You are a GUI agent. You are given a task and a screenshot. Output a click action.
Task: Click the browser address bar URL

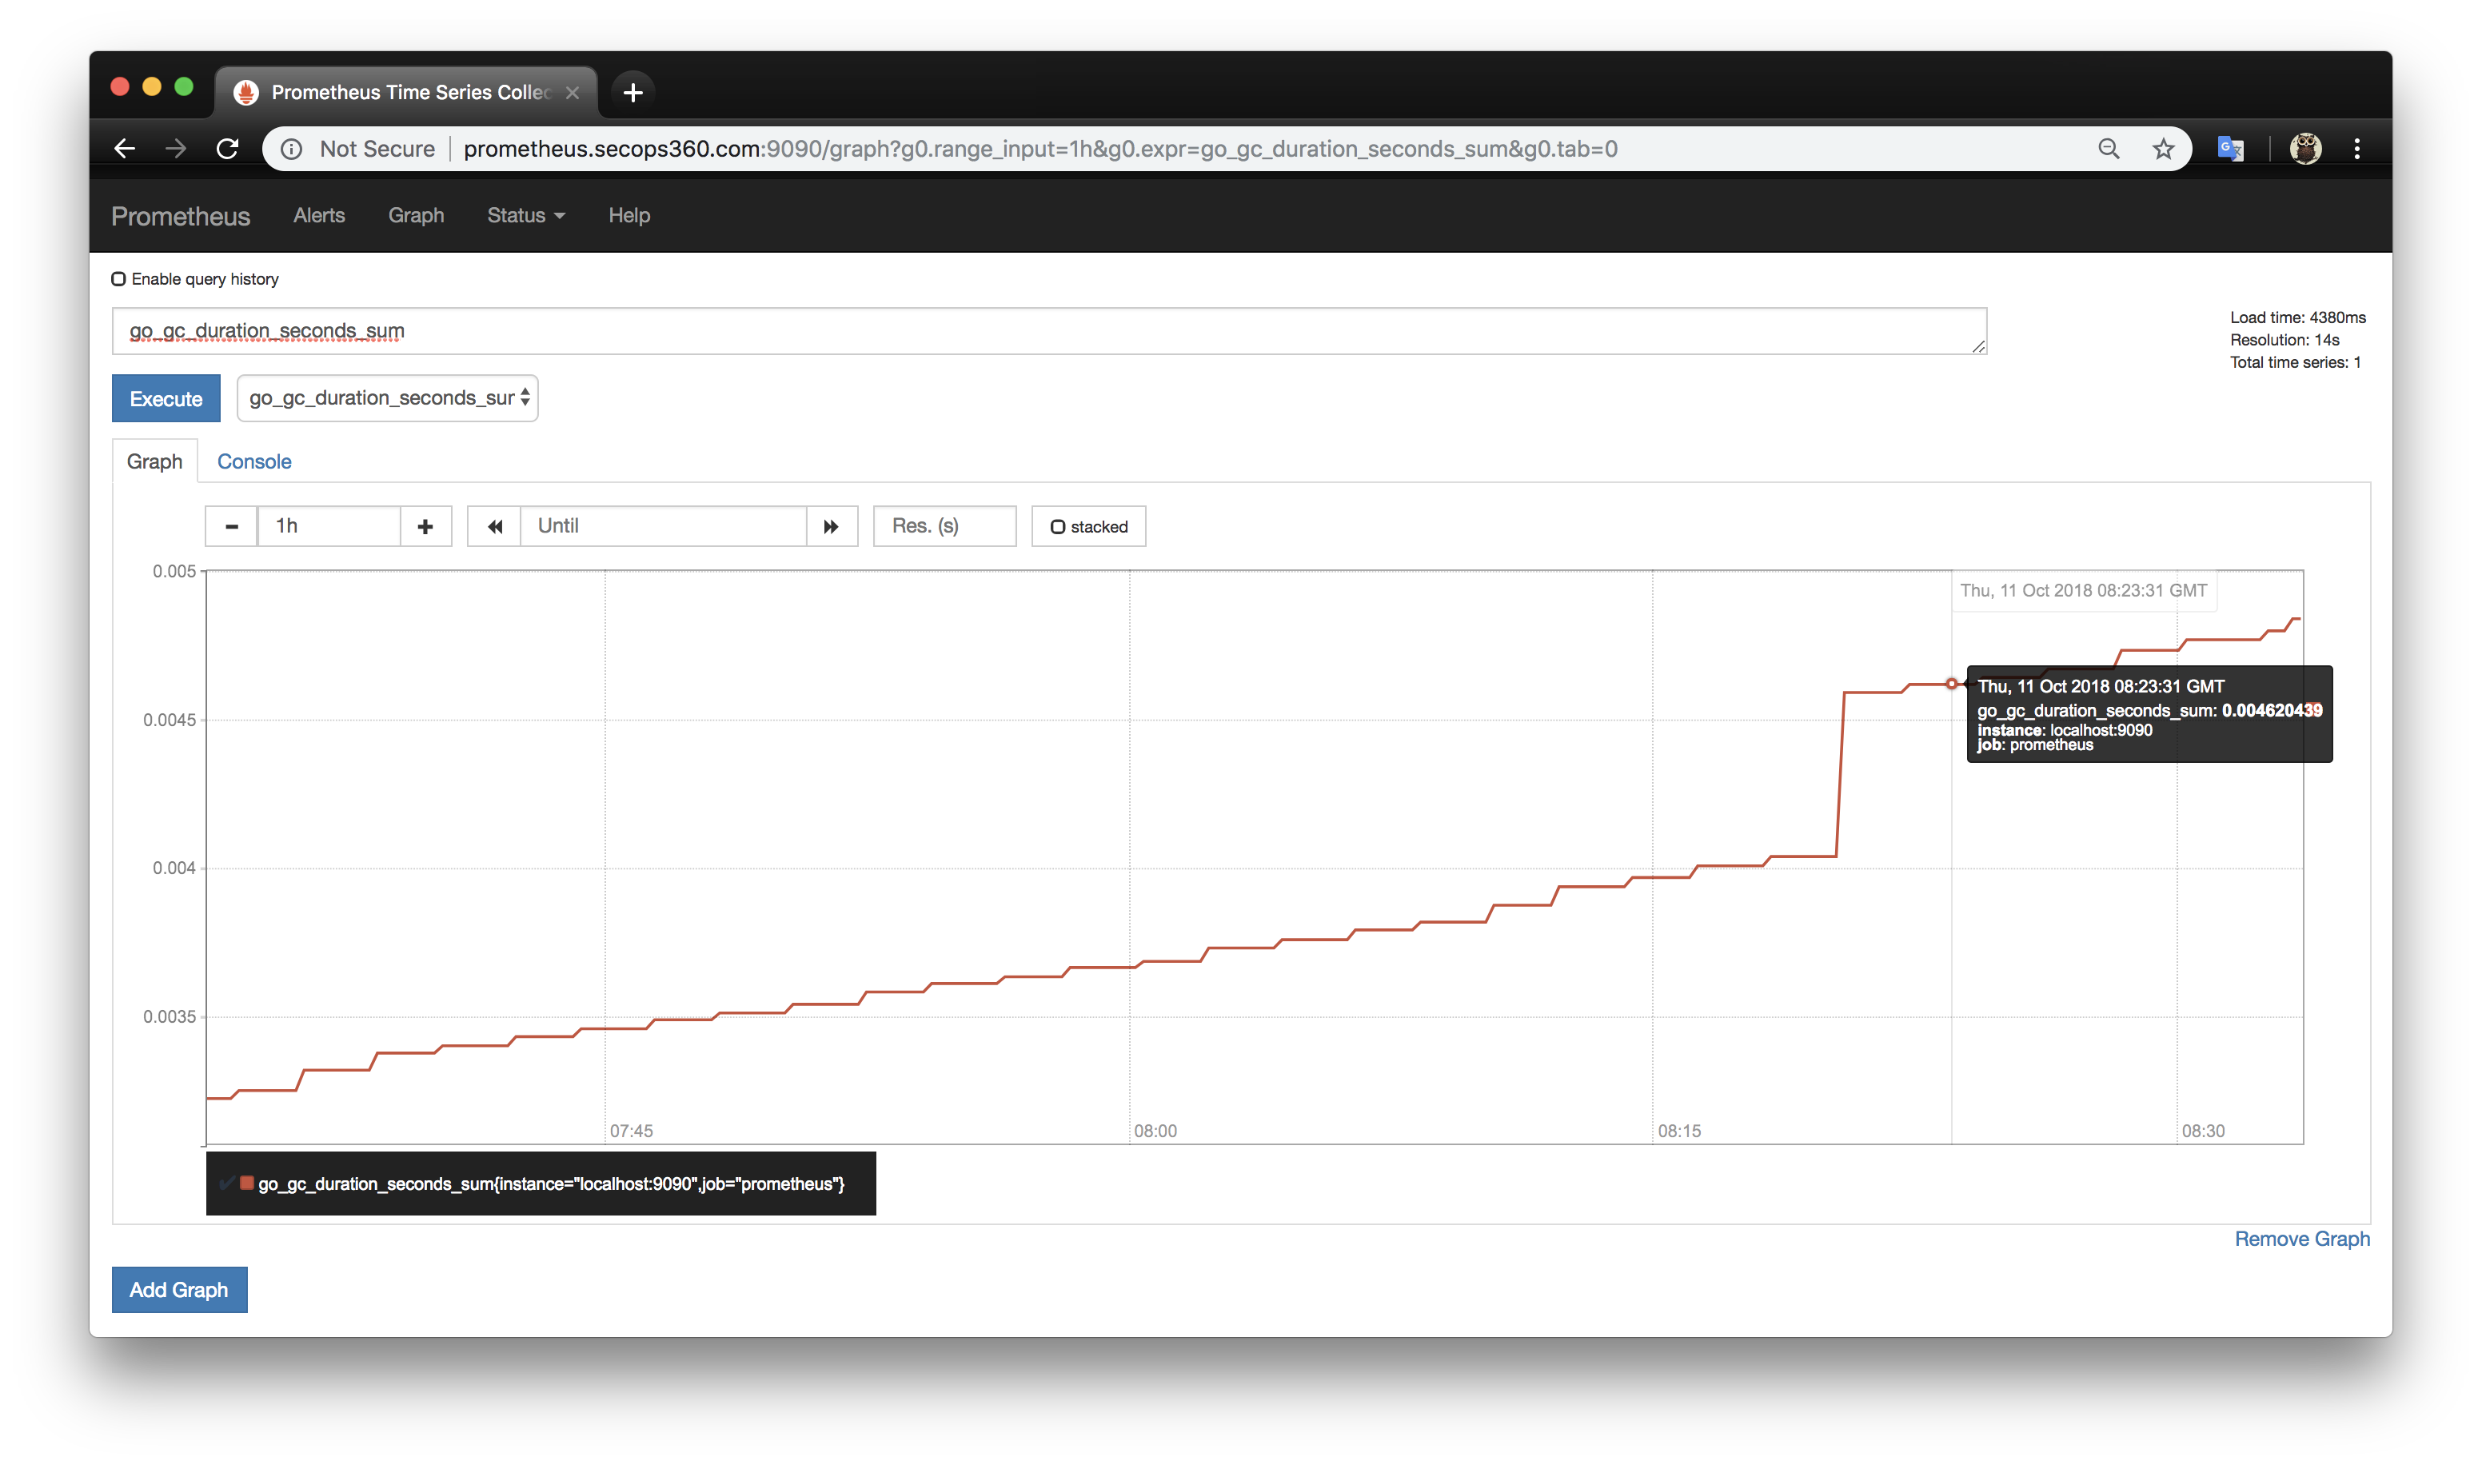point(1040,149)
